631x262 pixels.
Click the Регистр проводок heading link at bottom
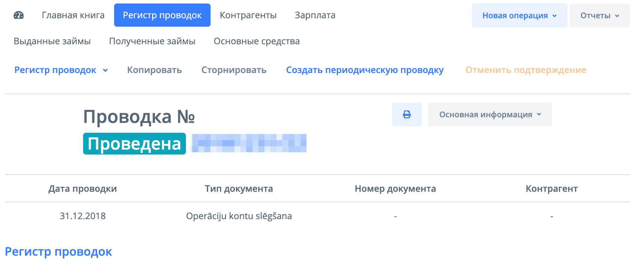tap(58, 251)
